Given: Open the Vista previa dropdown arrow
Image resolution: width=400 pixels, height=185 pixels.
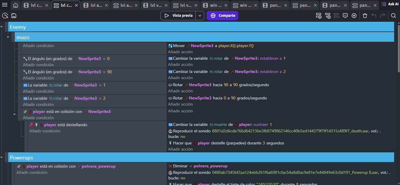Looking at the screenshot, I should [x=200, y=16].
